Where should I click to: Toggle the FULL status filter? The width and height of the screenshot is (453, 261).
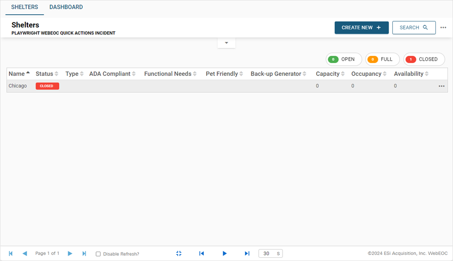coord(382,59)
